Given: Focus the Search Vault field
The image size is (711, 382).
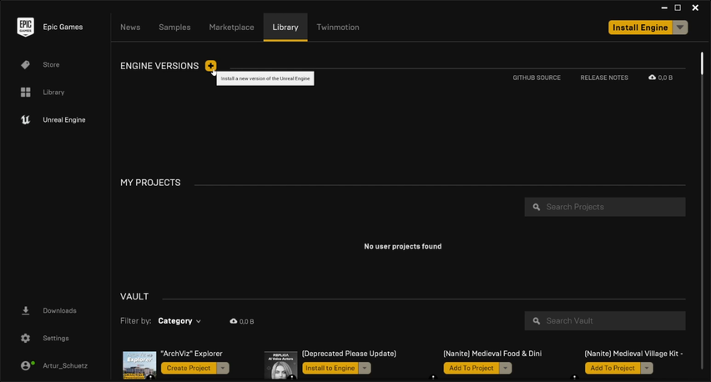Looking at the screenshot, I should pos(605,321).
